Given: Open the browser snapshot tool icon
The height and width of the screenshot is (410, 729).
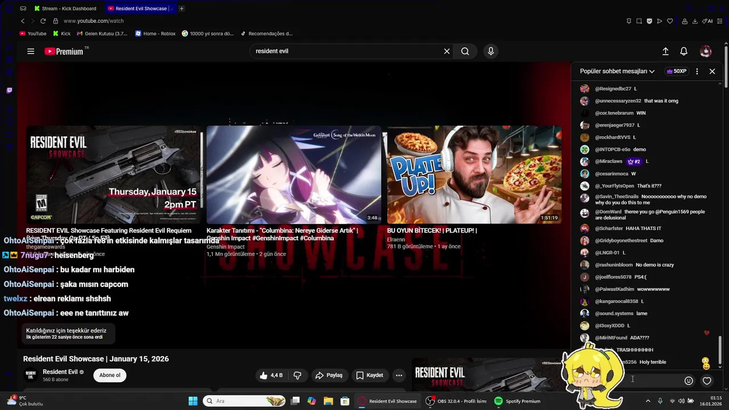Looking at the screenshot, I should pos(639,21).
